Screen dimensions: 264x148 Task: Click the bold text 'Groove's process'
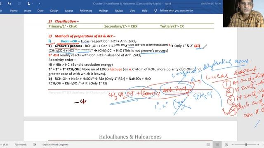tap(68, 46)
